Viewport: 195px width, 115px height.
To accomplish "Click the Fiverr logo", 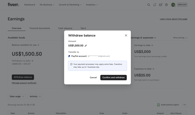I will point(13,5).
